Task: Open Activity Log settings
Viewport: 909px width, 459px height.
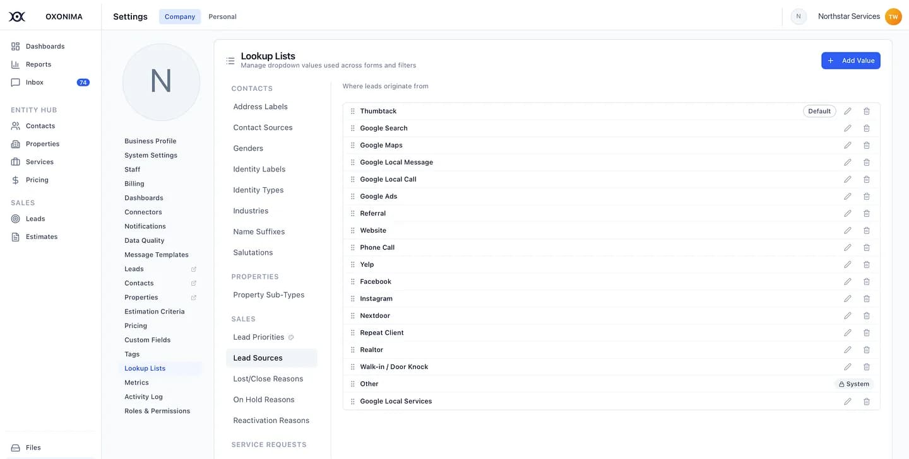Action: (x=143, y=397)
